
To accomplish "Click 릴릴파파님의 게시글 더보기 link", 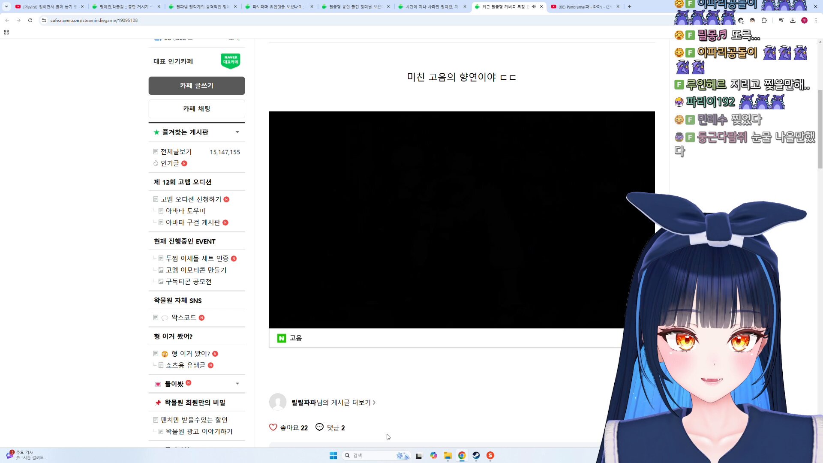I will point(333,403).
